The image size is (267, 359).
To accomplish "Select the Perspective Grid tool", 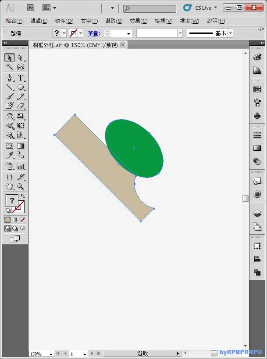I will [x=20, y=135].
